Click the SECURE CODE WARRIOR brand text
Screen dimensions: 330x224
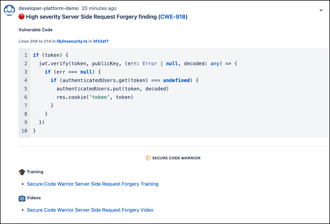click(176, 158)
